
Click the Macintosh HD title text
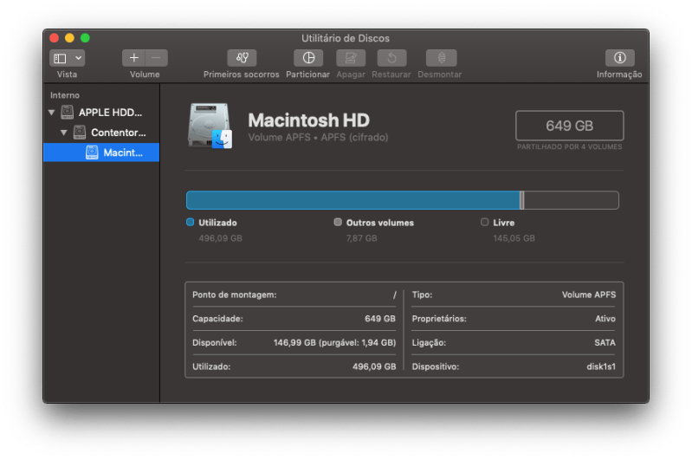[x=308, y=120]
